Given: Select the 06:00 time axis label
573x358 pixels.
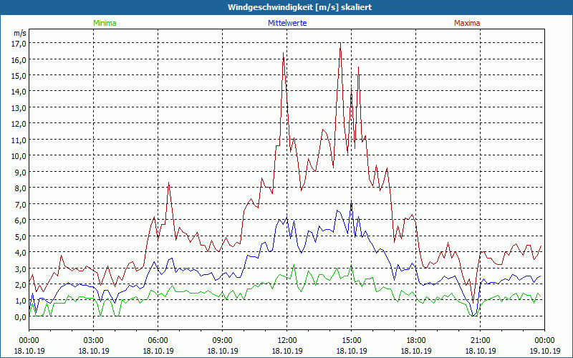Looking at the screenshot, I should [x=158, y=340].
